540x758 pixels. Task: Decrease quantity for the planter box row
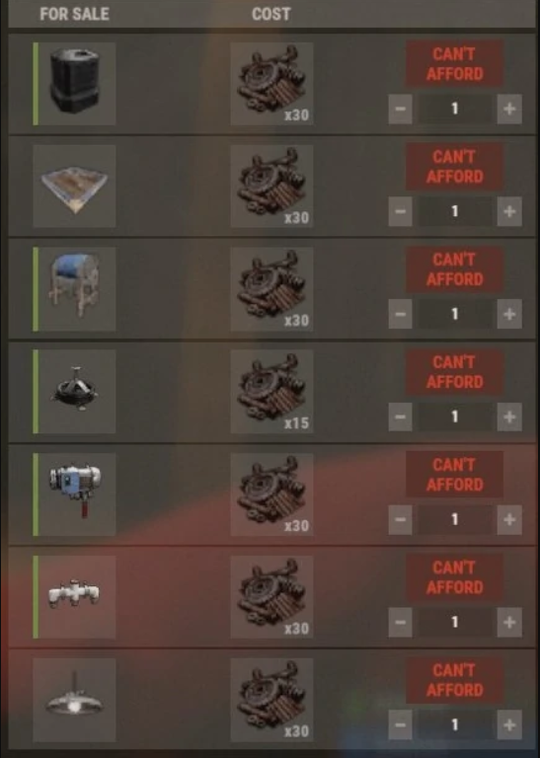click(x=400, y=211)
